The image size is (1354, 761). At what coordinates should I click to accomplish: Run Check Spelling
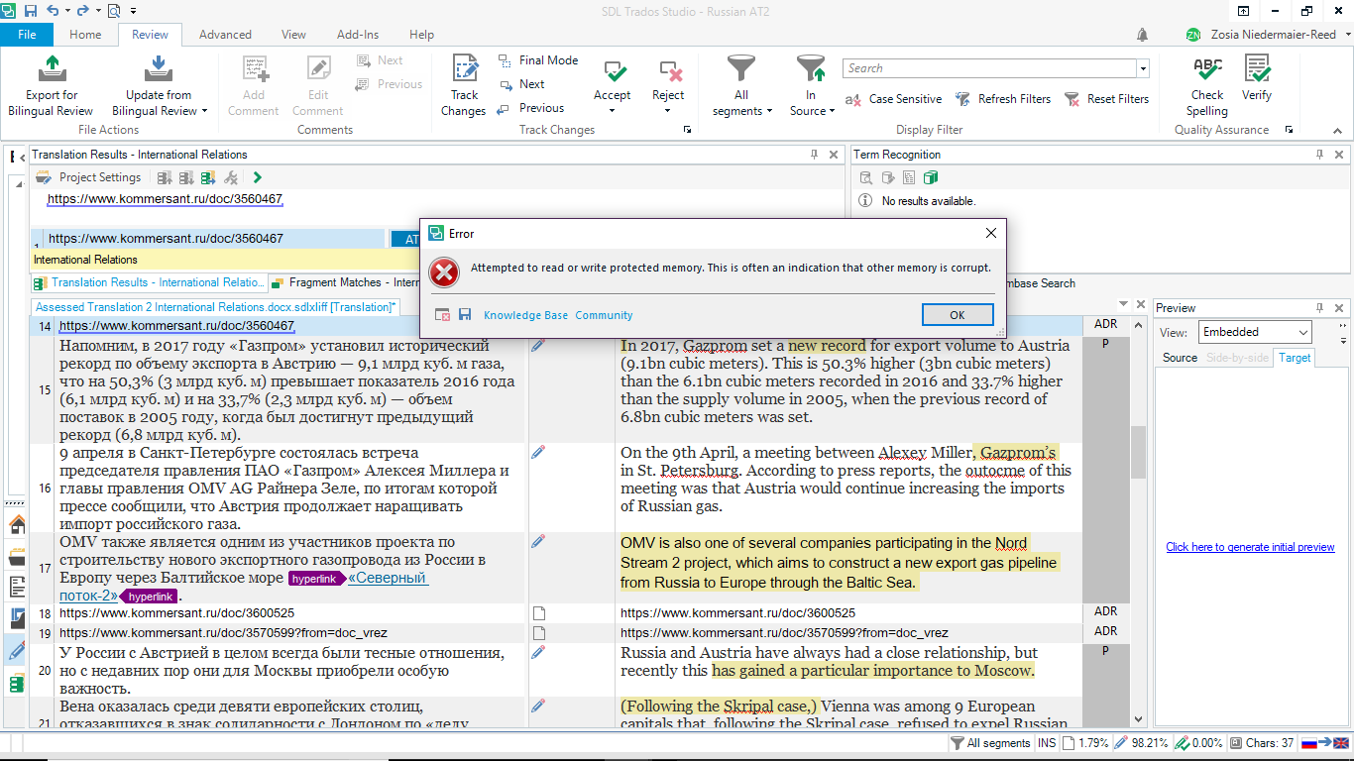point(1207,86)
